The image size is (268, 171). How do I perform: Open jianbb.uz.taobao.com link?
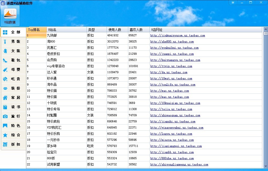tap(172, 152)
